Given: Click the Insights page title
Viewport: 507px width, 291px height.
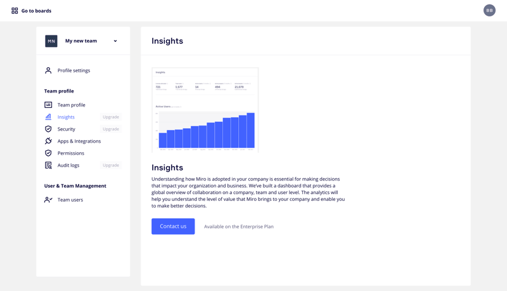Looking at the screenshot, I should (x=167, y=41).
